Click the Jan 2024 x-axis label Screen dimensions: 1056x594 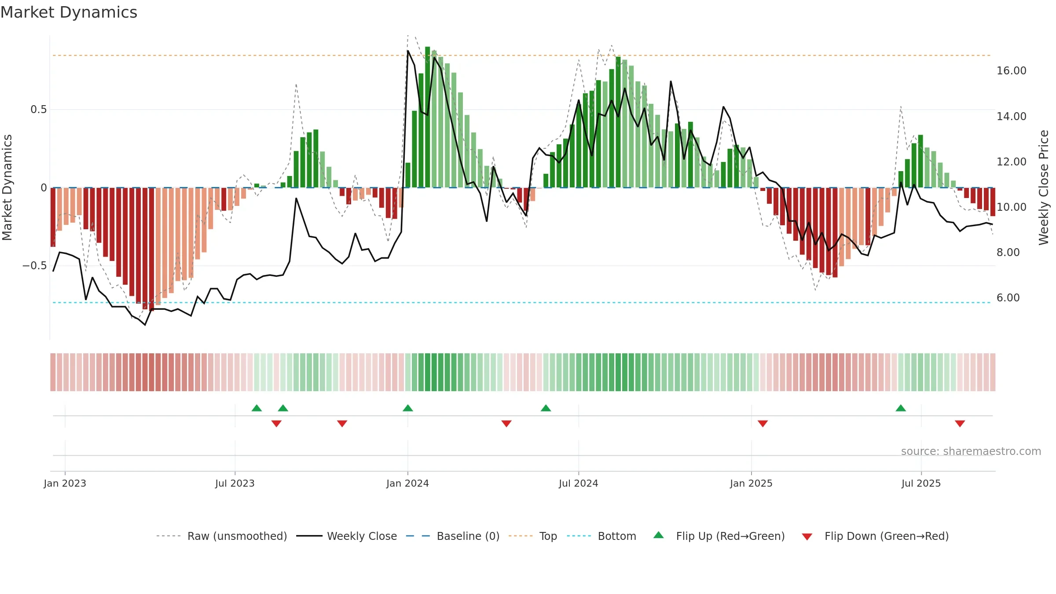408,483
